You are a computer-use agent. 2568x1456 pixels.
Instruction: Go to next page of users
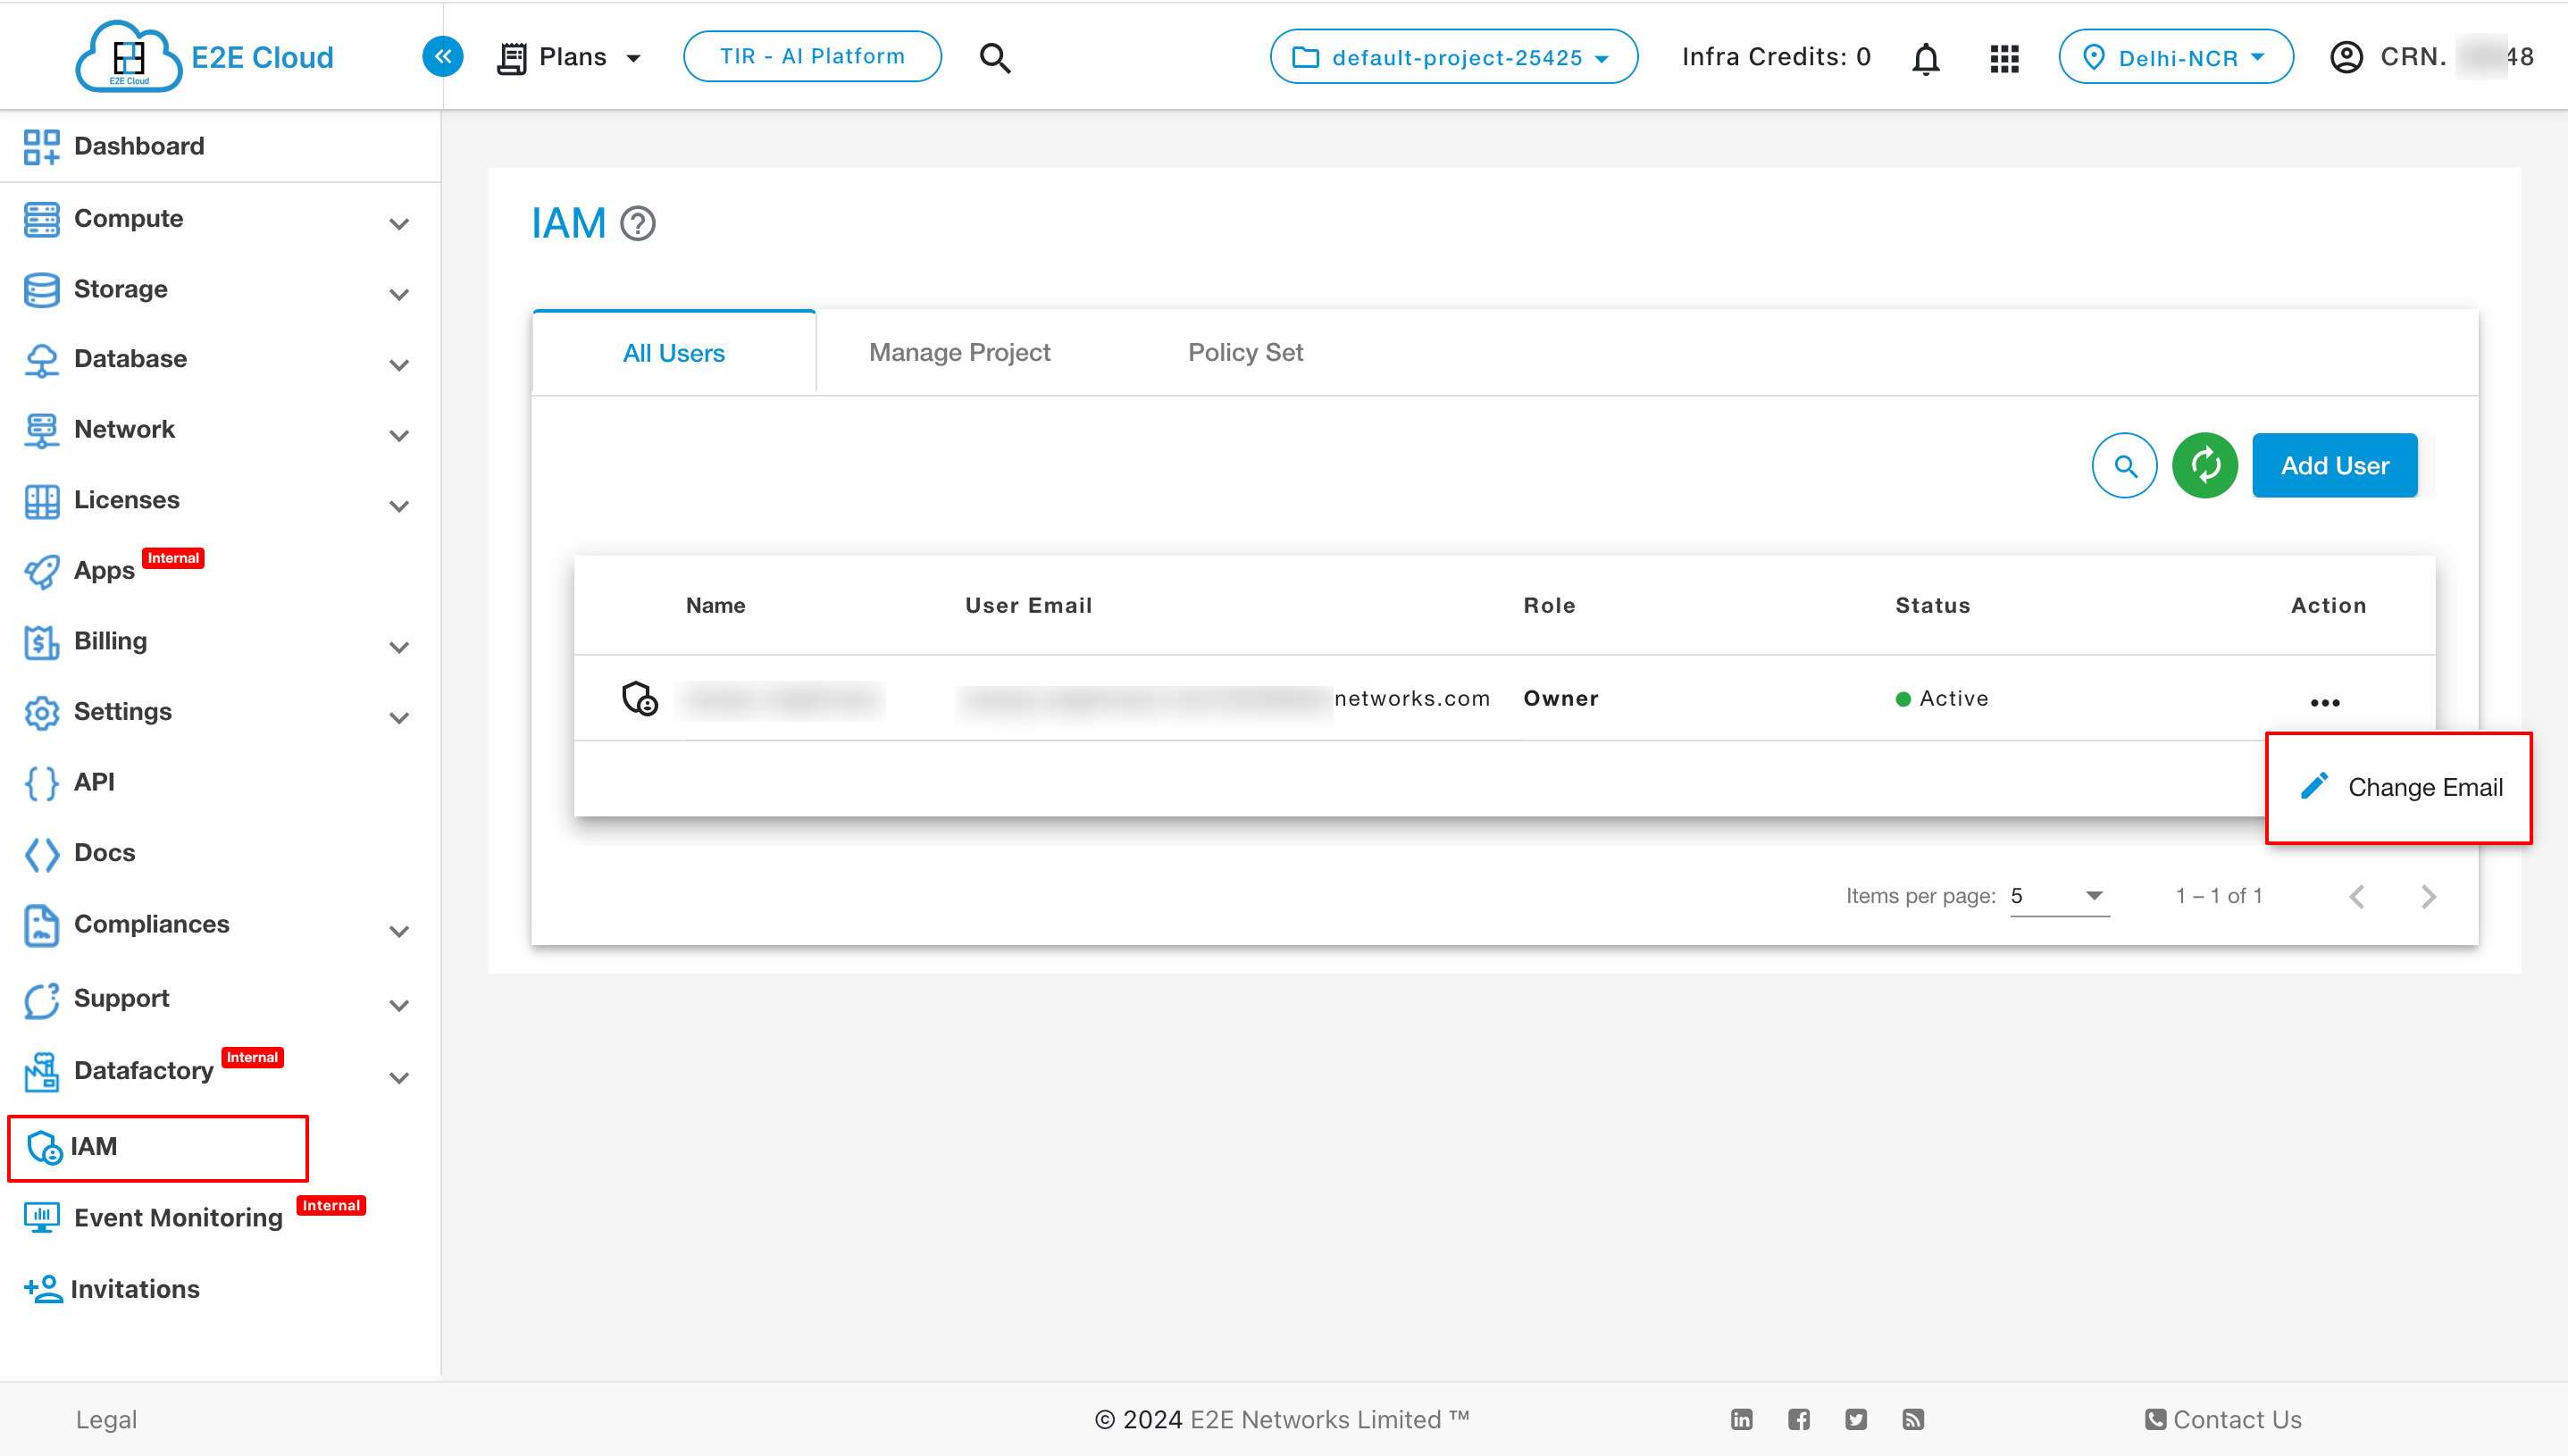point(2428,897)
